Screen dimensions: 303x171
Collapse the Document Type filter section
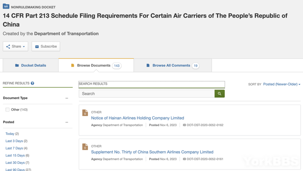tap(67, 98)
